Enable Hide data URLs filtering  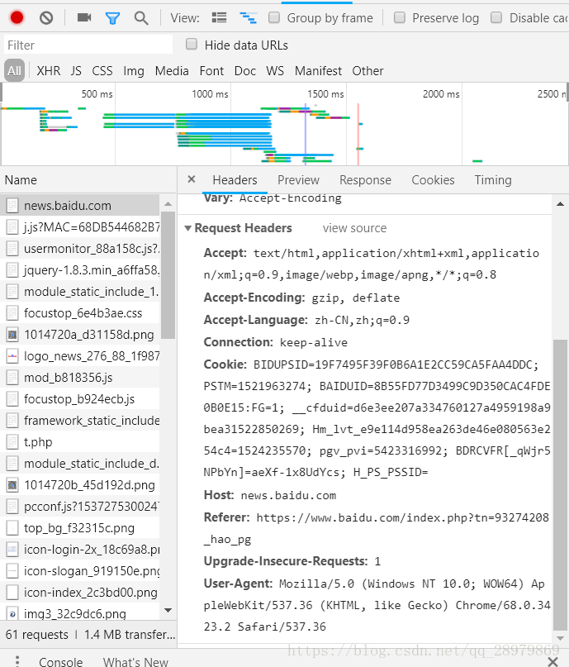(x=190, y=44)
